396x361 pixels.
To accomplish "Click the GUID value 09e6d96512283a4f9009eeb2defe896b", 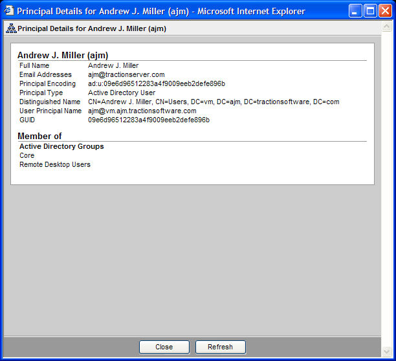I will click(x=149, y=120).
